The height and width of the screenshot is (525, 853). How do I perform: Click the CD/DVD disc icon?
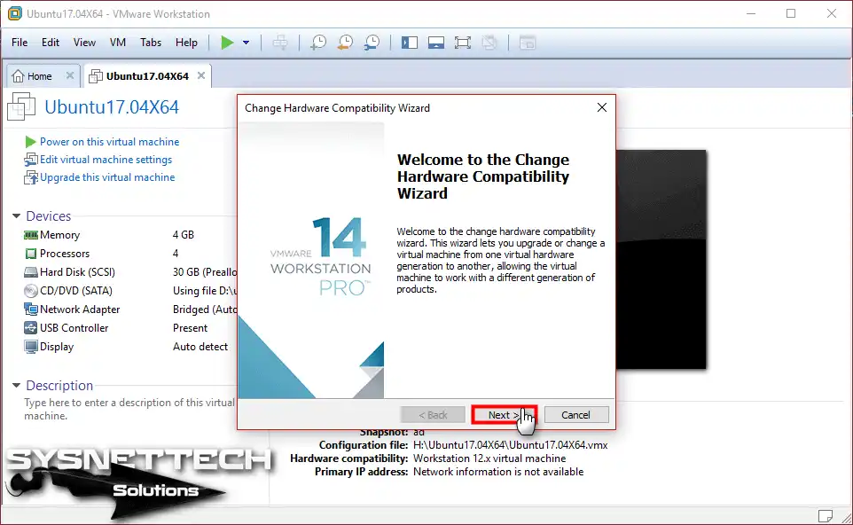tap(31, 291)
